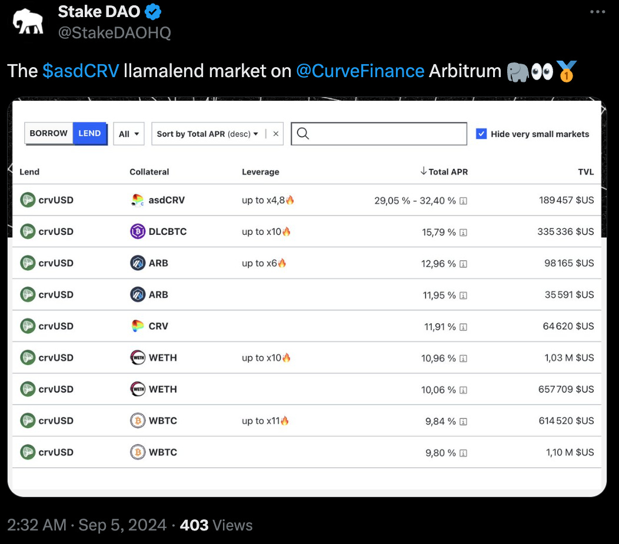The image size is (619, 544).
Task: Click the fire icon beside up to x4,8
Action: [x=289, y=200]
